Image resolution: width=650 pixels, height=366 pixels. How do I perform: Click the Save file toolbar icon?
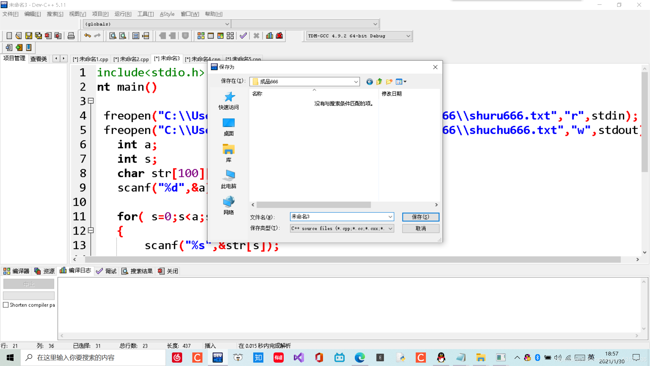coord(29,36)
